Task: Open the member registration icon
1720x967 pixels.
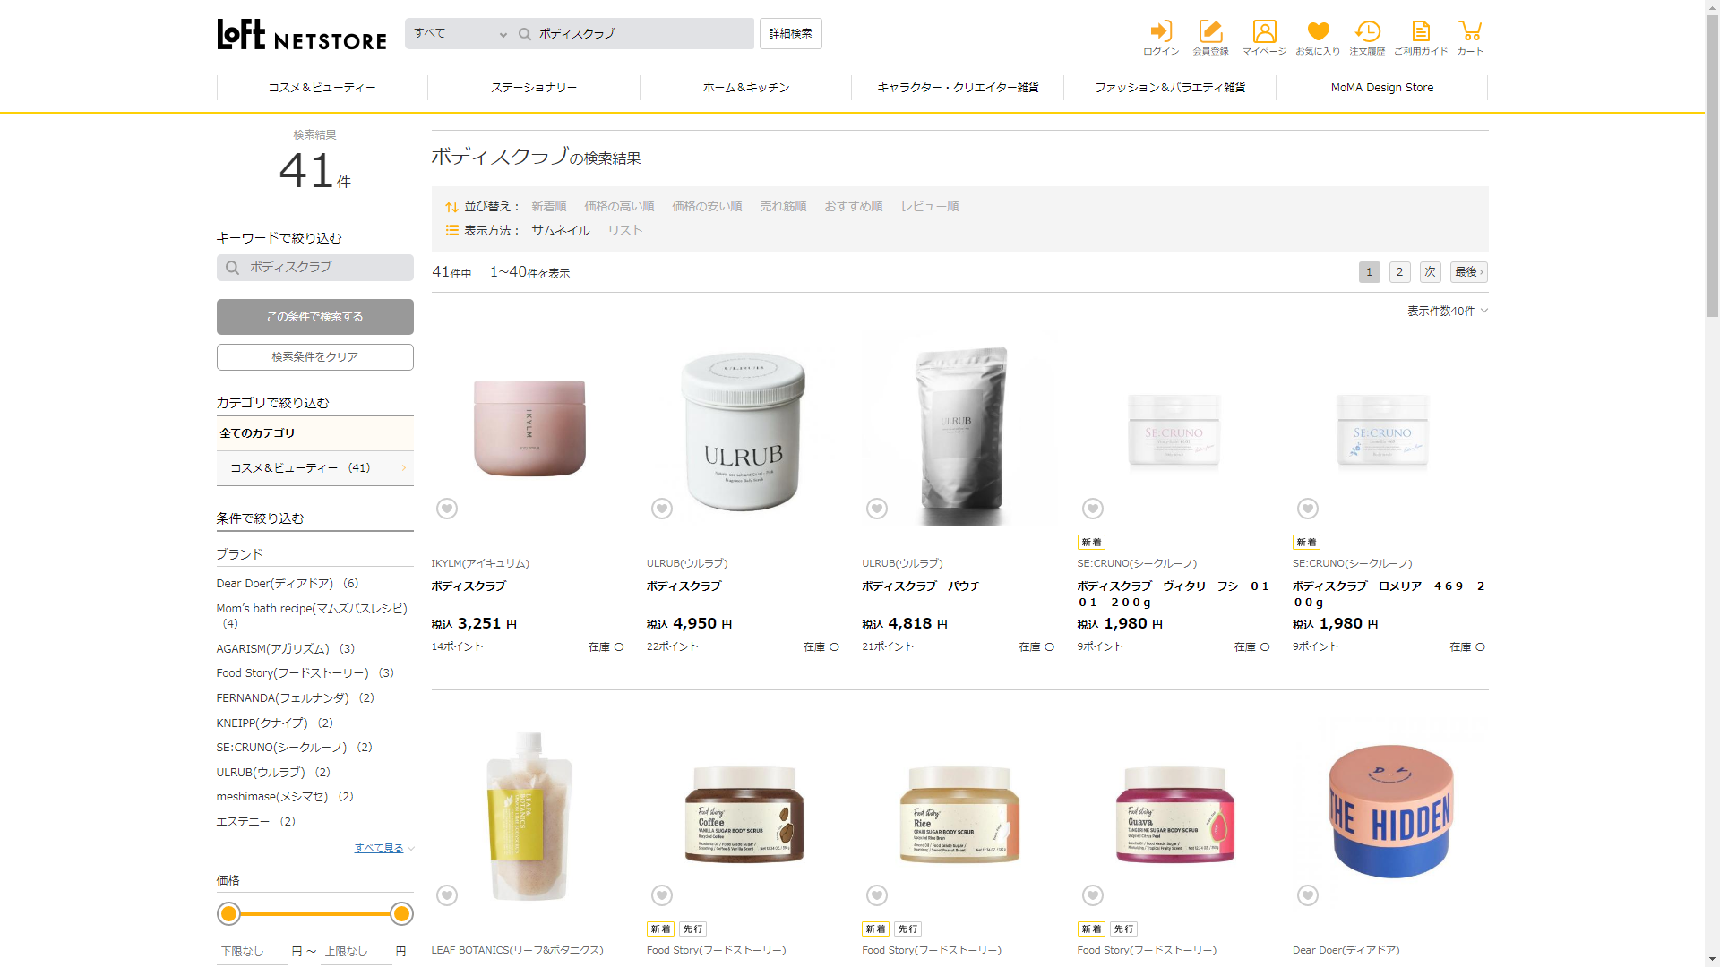Action: pyautogui.click(x=1210, y=38)
